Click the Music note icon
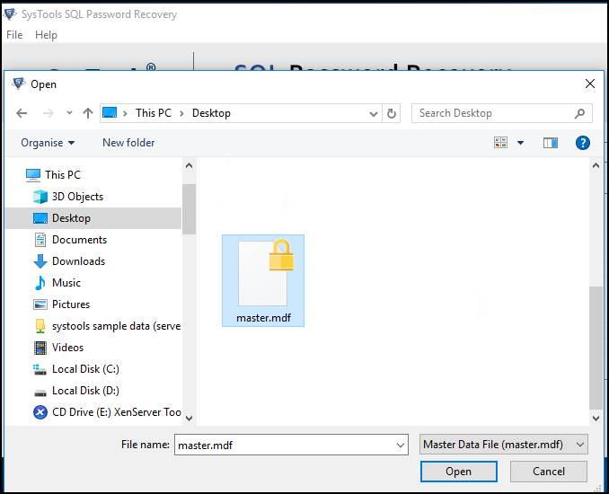 pyautogui.click(x=40, y=283)
